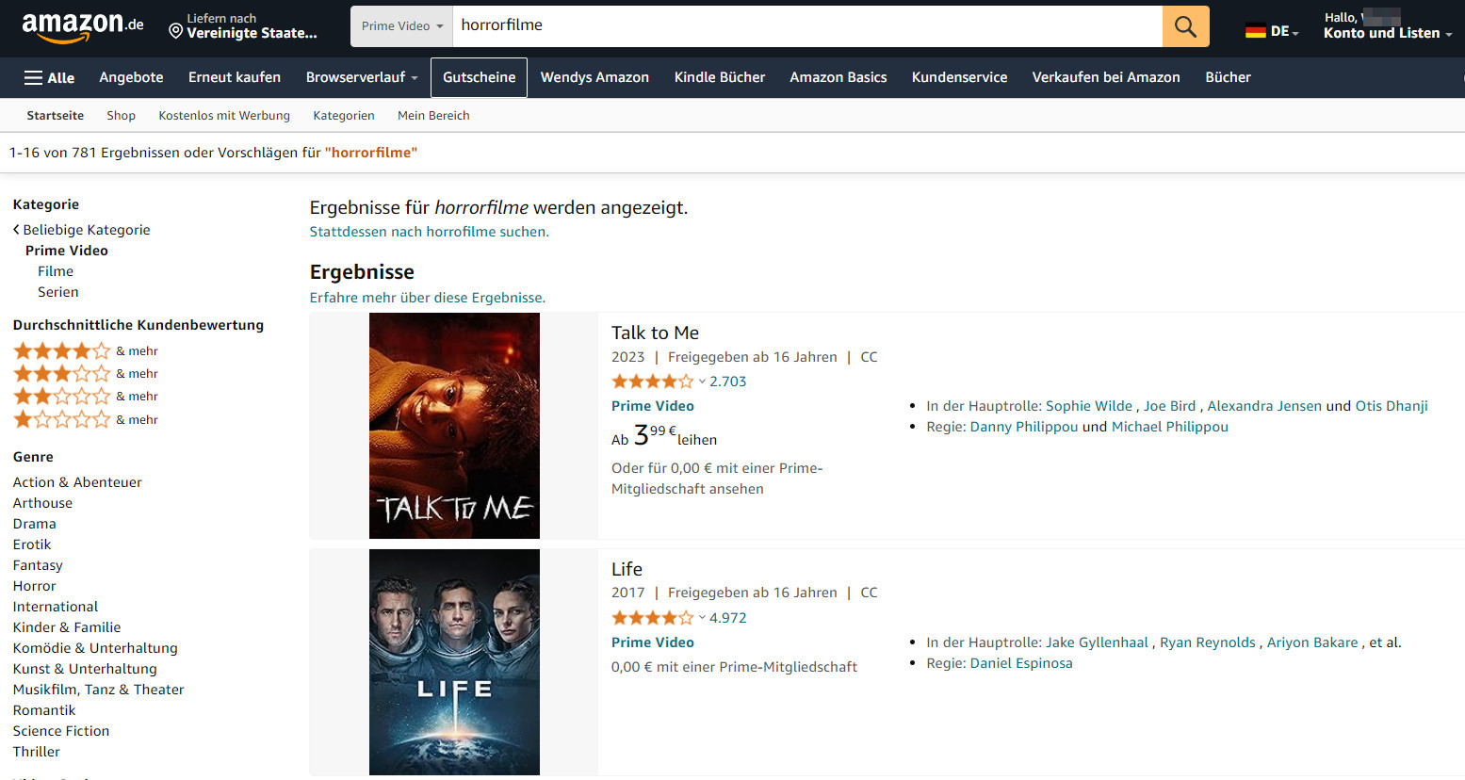Click actor Sophie Wilde
Image resolution: width=1465 pixels, height=780 pixels.
point(1088,406)
